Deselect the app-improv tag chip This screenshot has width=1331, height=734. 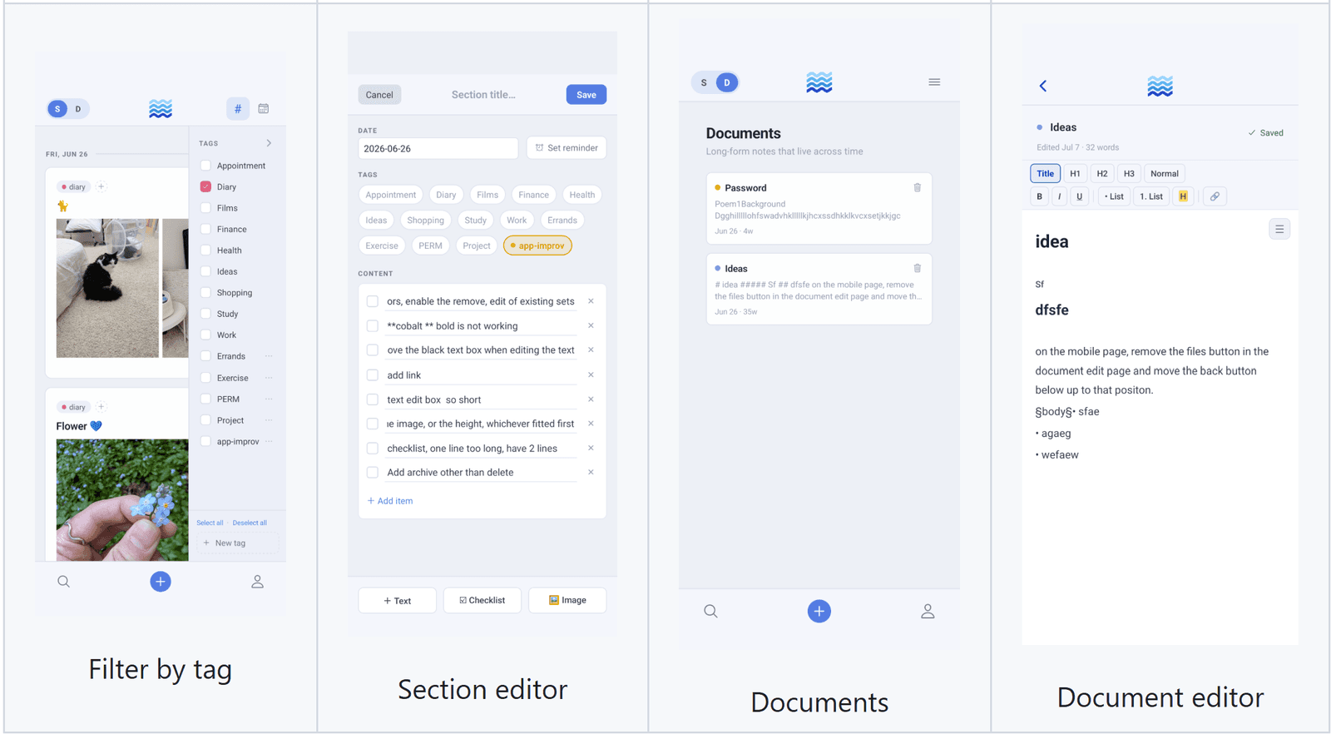click(x=537, y=245)
